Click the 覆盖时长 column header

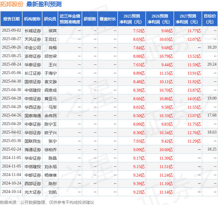tap(108, 19)
